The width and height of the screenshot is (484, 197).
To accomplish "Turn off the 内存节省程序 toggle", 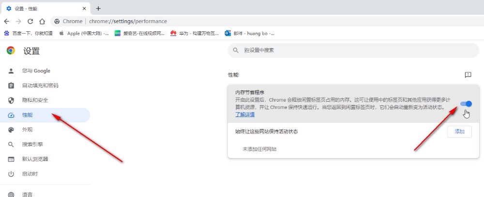I will [466, 104].
